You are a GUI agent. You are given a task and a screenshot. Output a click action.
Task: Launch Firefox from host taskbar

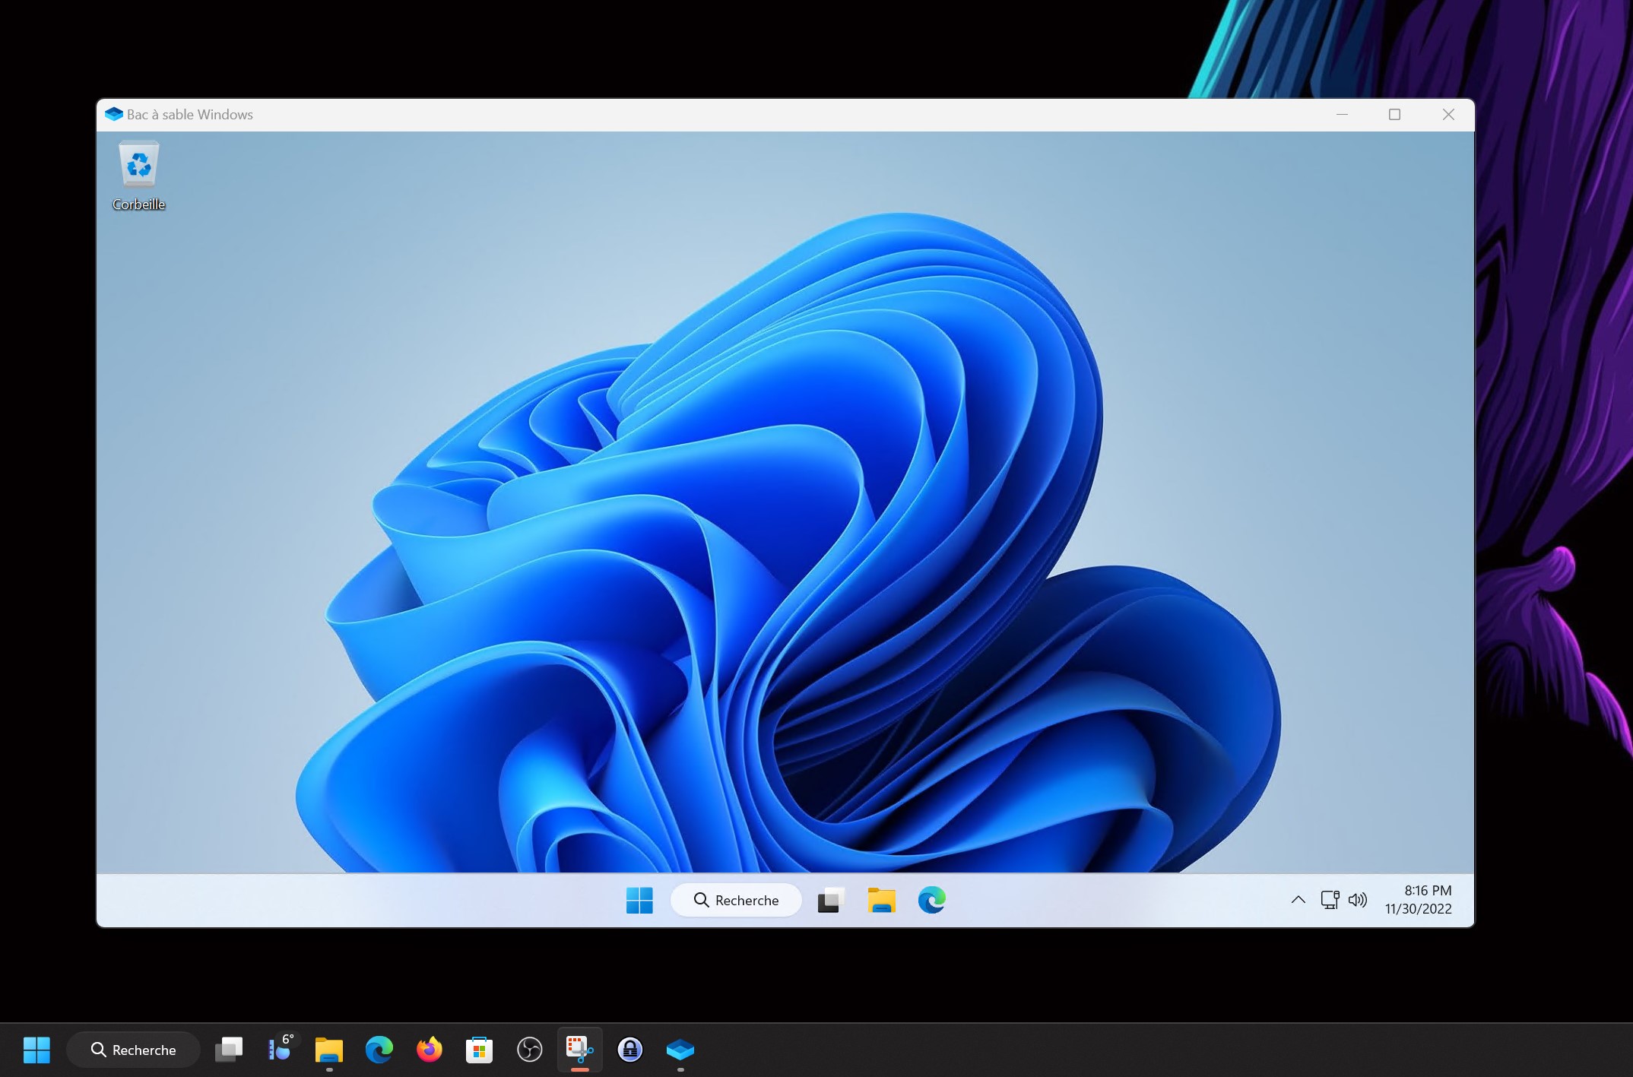coord(429,1050)
